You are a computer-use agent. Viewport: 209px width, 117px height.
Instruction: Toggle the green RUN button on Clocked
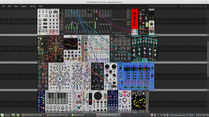pyautogui.click(x=43, y=16)
